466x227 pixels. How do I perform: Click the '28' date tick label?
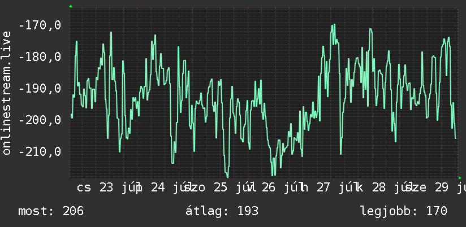(379, 187)
